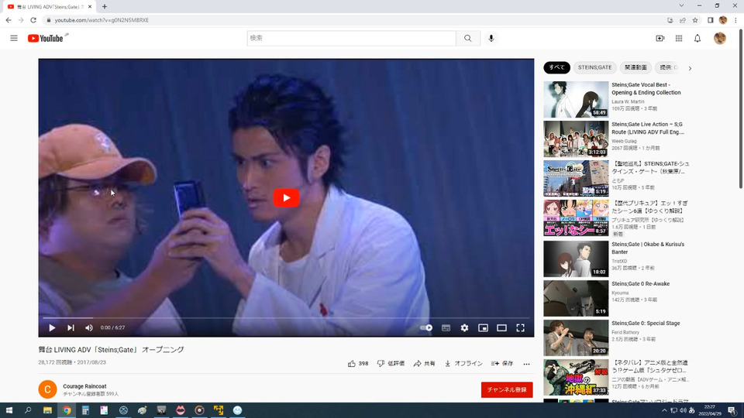Open Chrome's three-dot menu
The image size is (744, 418).
click(735, 20)
